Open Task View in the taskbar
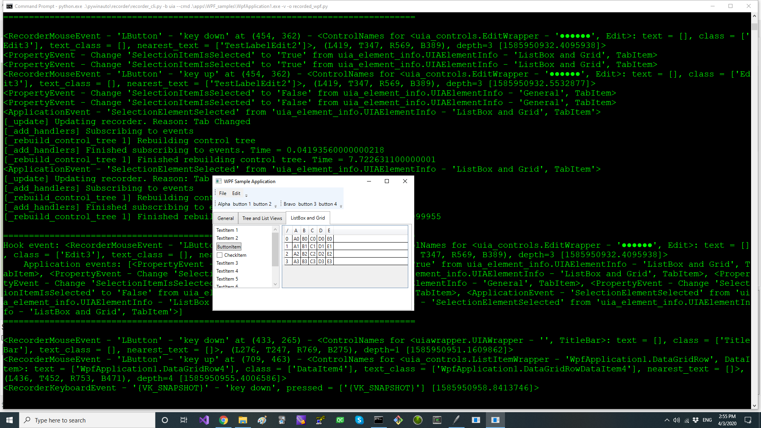The image size is (761, 428). pos(184,420)
